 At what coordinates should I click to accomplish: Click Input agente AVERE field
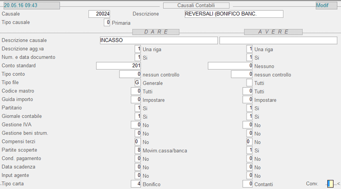249,175
